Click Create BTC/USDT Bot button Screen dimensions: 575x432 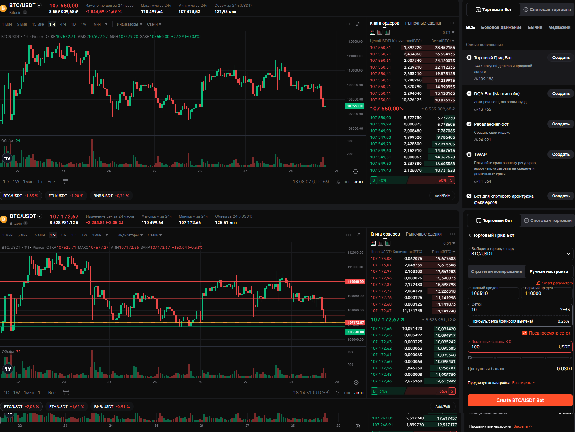(520, 400)
